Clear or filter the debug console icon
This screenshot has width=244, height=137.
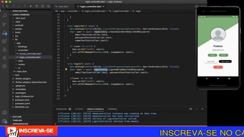(191, 109)
